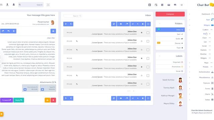Open the Inbox folder
The width and height of the screenshot is (214, 120).
point(170,30)
